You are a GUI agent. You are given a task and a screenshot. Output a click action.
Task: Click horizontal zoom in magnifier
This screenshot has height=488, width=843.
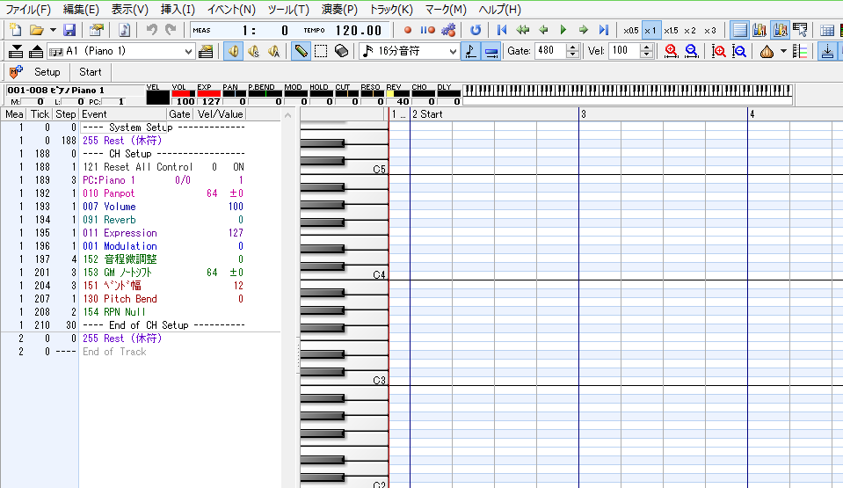click(672, 51)
